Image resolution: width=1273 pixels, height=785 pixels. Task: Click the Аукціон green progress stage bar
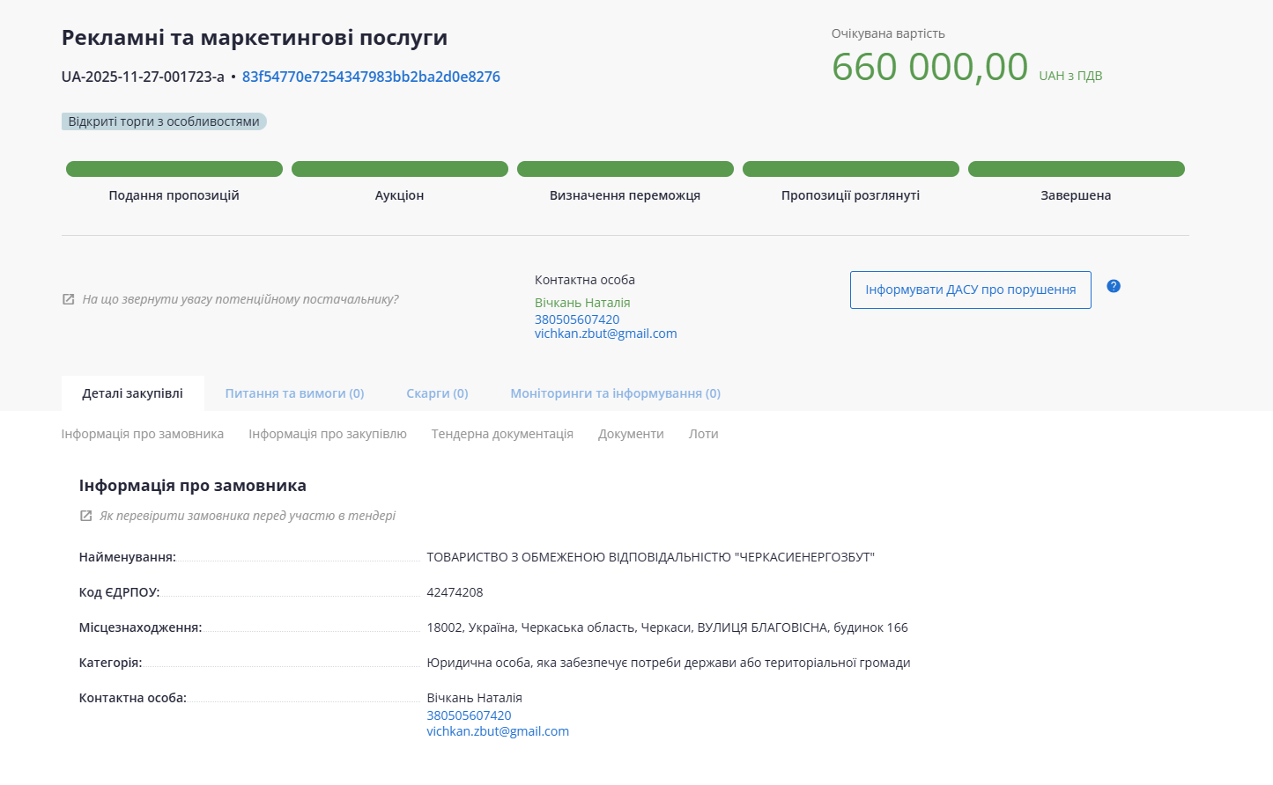click(400, 169)
